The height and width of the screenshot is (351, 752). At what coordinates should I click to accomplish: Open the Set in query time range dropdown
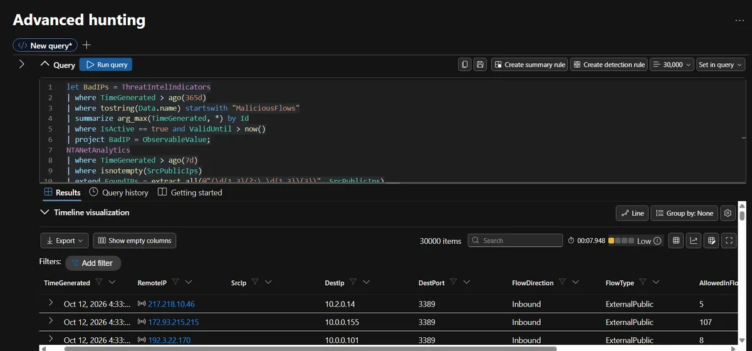tap(721, 65)
